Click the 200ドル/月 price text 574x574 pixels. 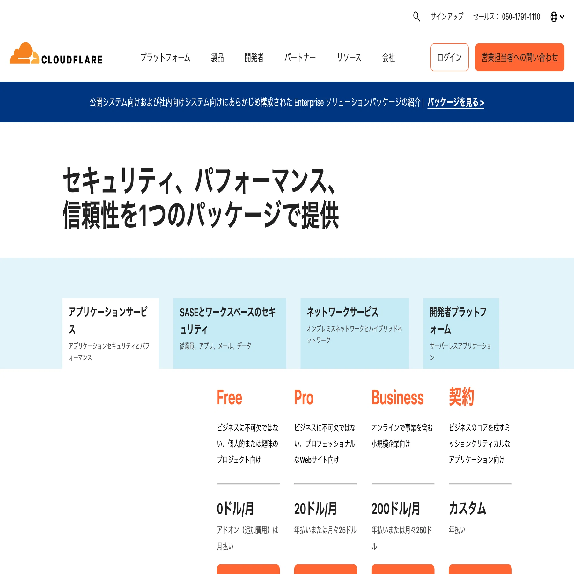[x=396, y=509]
